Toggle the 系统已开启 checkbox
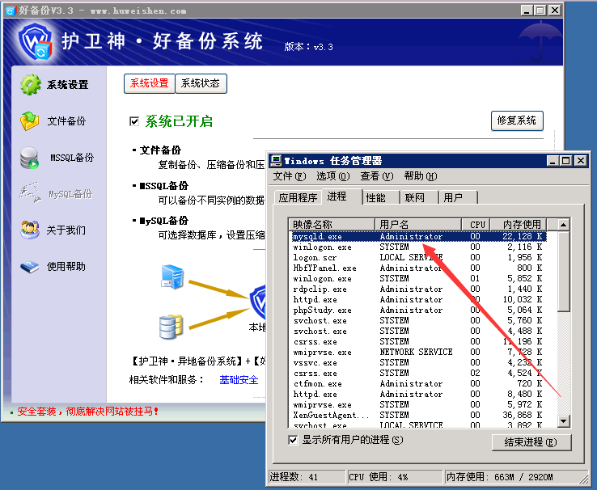 coord(134,121)
